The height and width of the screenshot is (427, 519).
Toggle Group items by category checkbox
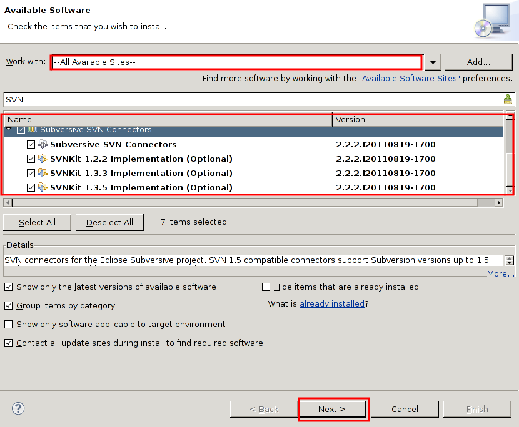click(x=9, y=306)
